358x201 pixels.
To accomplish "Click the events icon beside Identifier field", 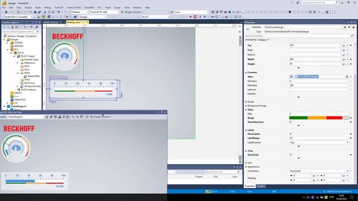I will point(349,27).
